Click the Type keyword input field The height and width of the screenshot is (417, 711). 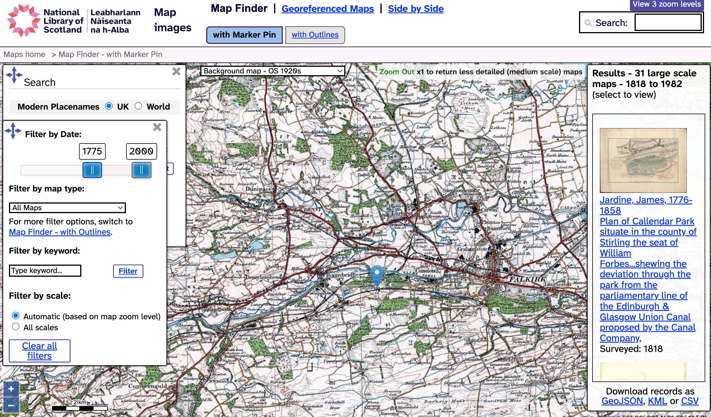point(45,271)
